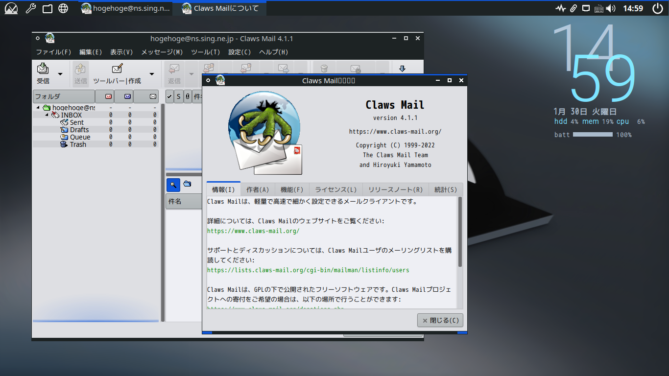The height and width of the screenshot is (376, 669).
Task: Click the vertical scrollbar in About dialog
Action: tap(460, 232)
